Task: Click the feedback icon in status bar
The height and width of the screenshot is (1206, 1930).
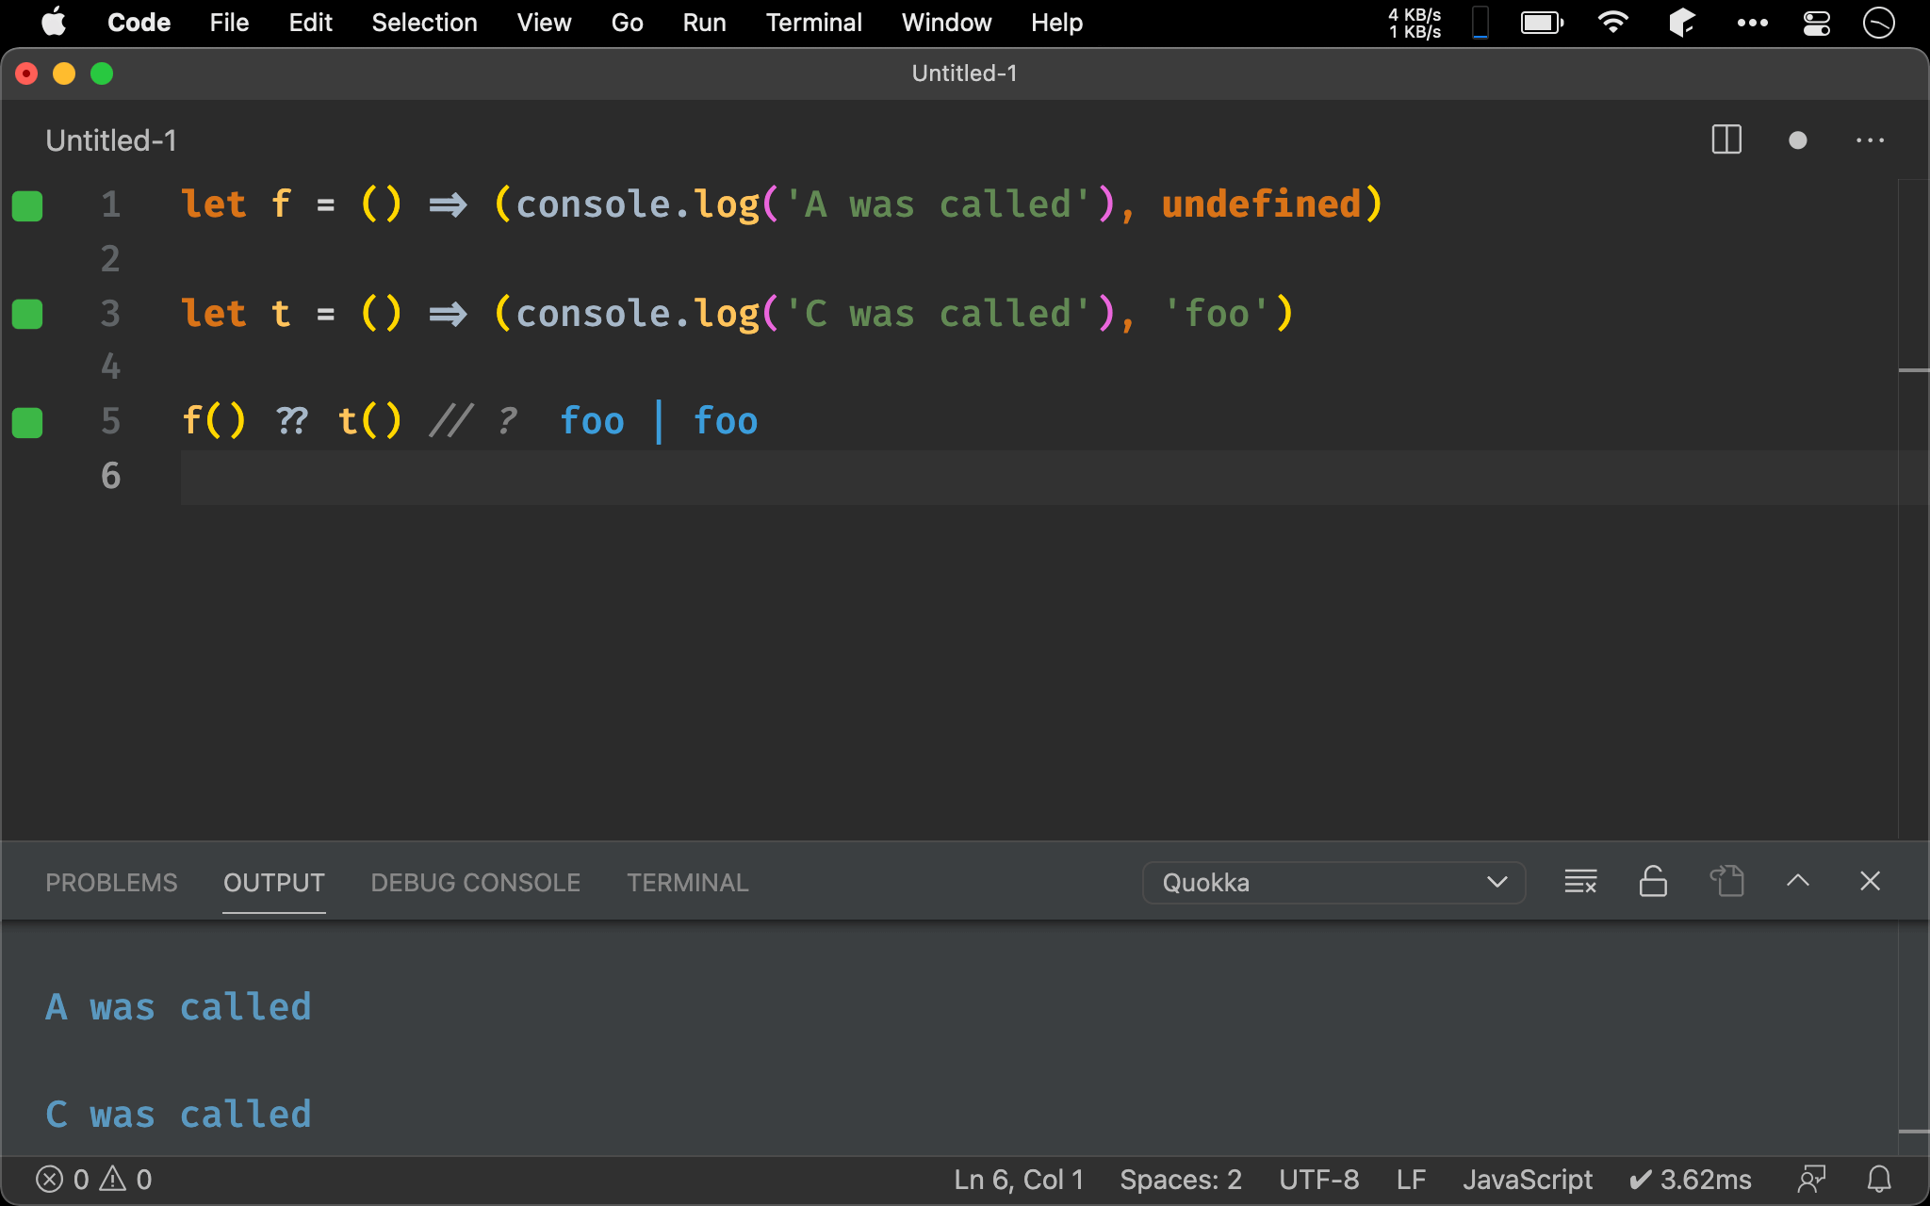Action: pyautogui.click(x=1811, y=1179)
